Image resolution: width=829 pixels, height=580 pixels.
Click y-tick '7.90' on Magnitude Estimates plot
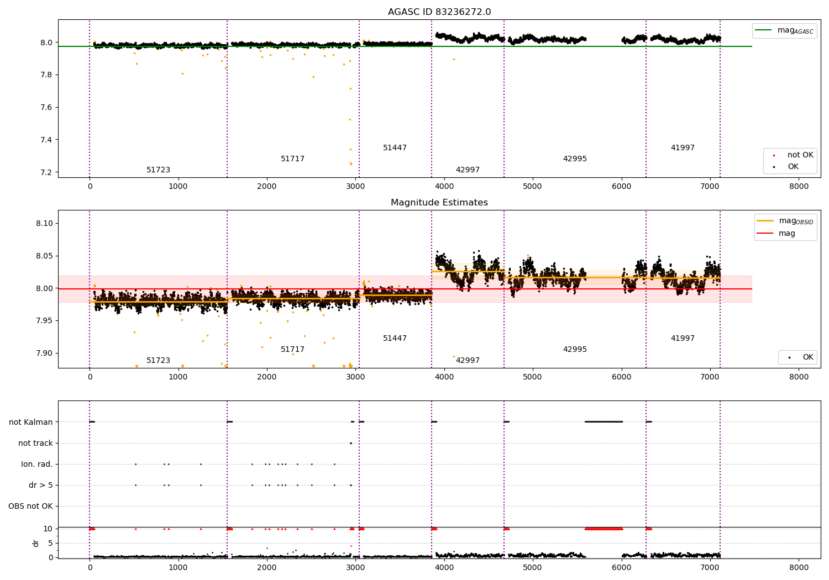pos(44,354)
